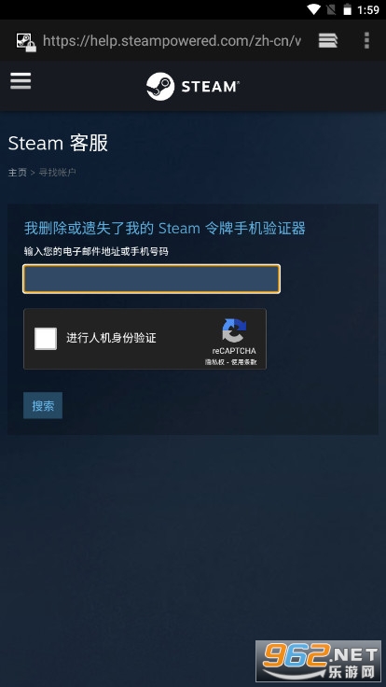
Task: Tap the site security lock icon
Action: click(26, 42)
